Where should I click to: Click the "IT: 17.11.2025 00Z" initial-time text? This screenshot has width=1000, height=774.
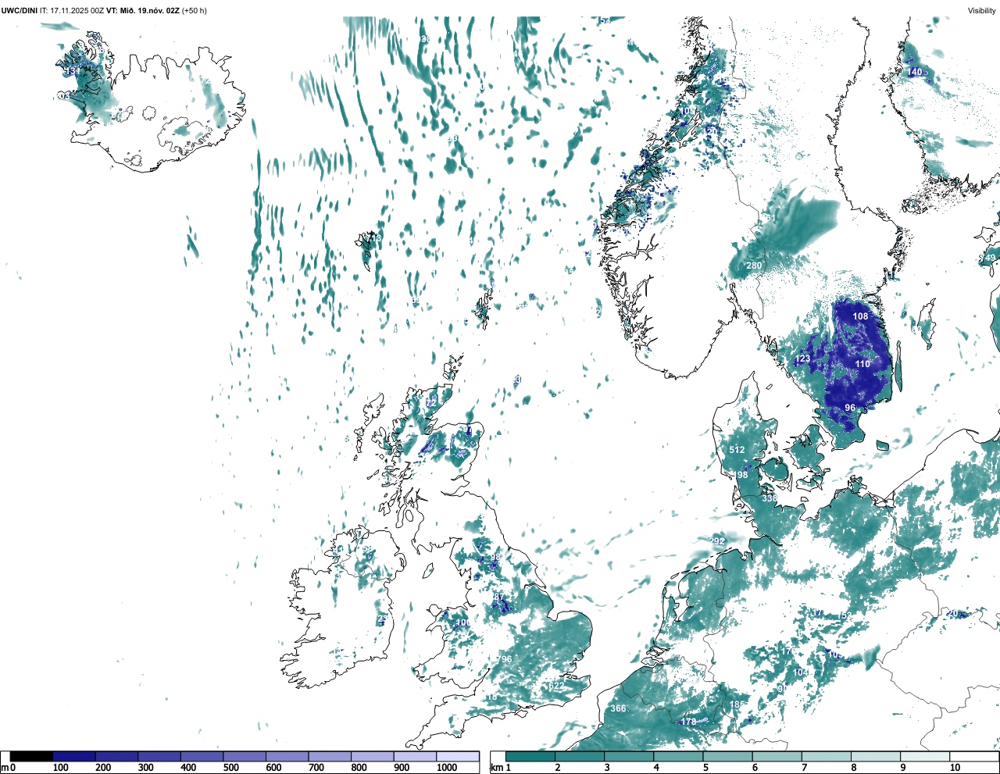point(72,10)
